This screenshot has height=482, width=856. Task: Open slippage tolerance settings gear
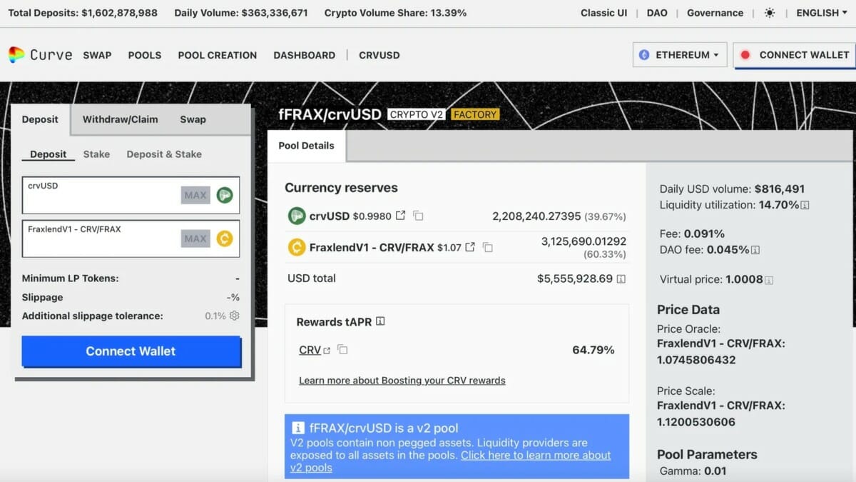pyautogui.click(x=235, y=316)
